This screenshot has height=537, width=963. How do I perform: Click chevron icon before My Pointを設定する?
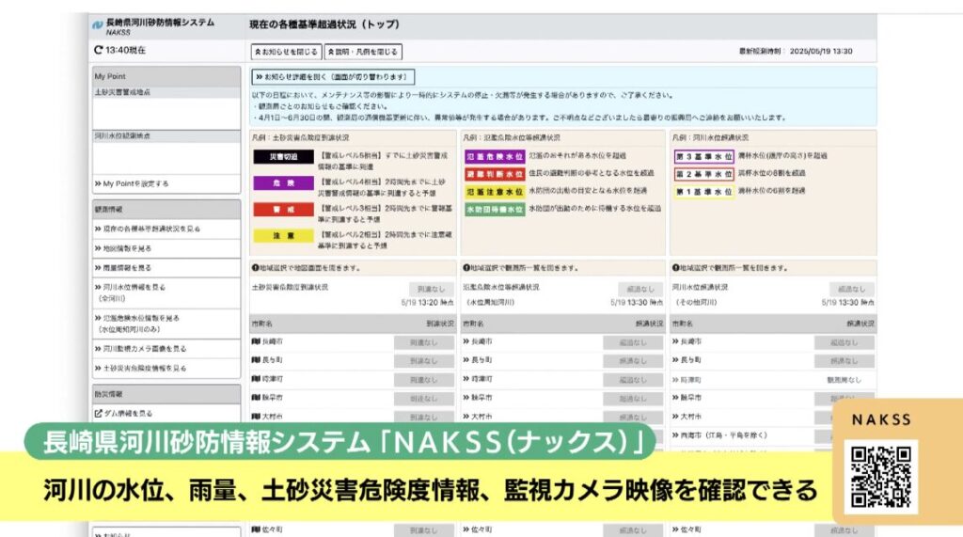click(x=98, y=183)
